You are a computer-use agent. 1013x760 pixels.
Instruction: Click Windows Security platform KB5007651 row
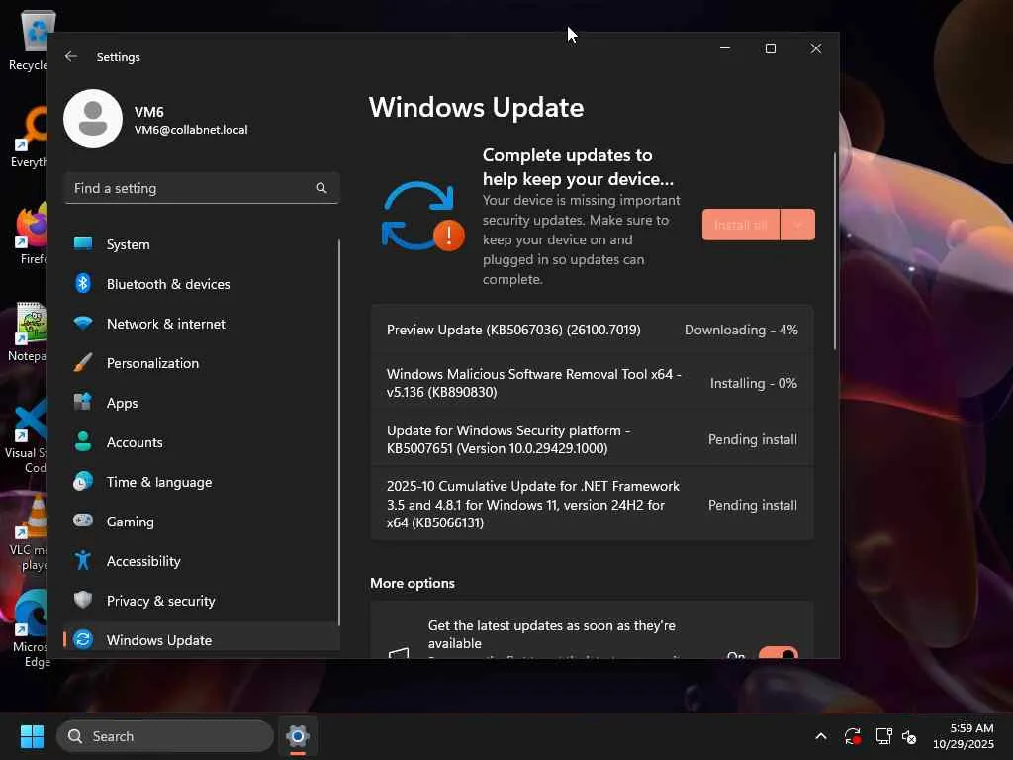coord(592,439)
